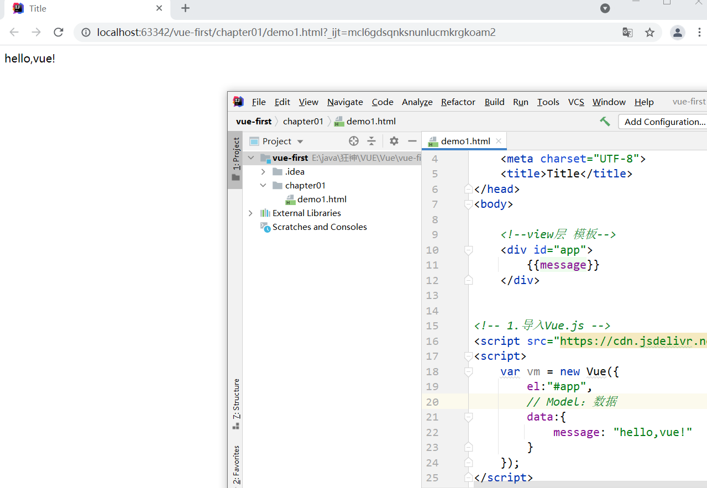Screen dimensions: 707x488
Task: Click the browser reload page icon
Action: point(59,33)
